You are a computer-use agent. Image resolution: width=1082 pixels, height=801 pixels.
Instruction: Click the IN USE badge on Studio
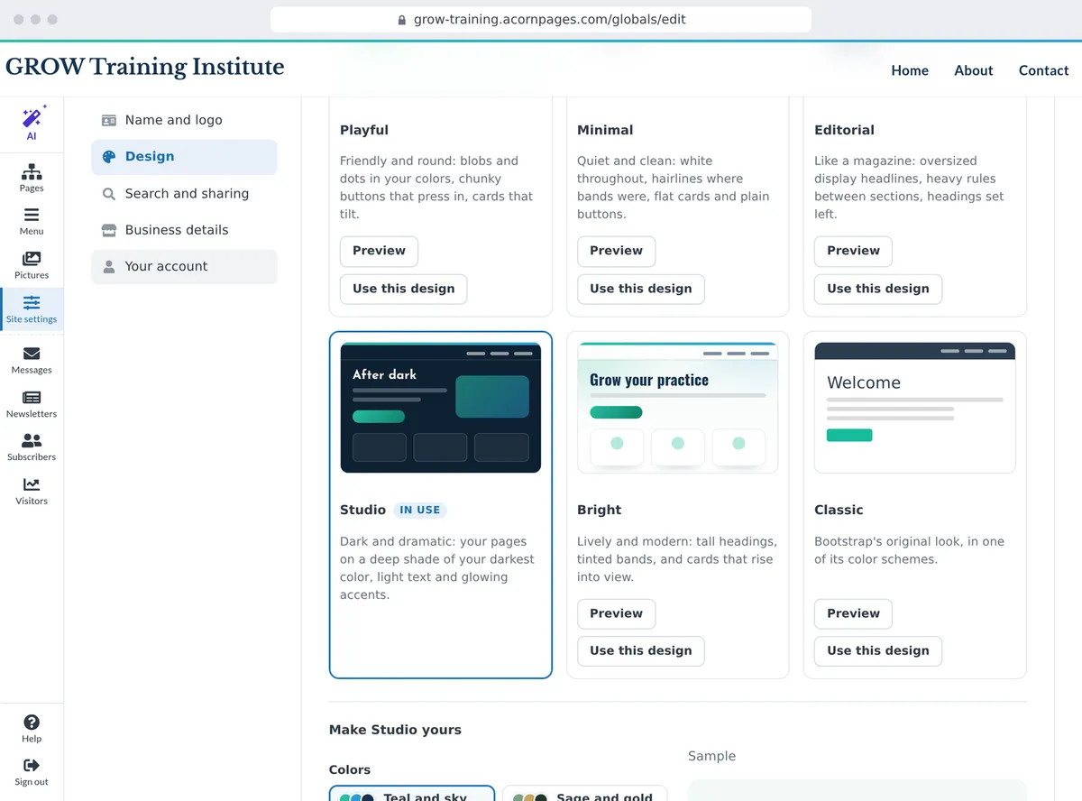click(420, 510)
